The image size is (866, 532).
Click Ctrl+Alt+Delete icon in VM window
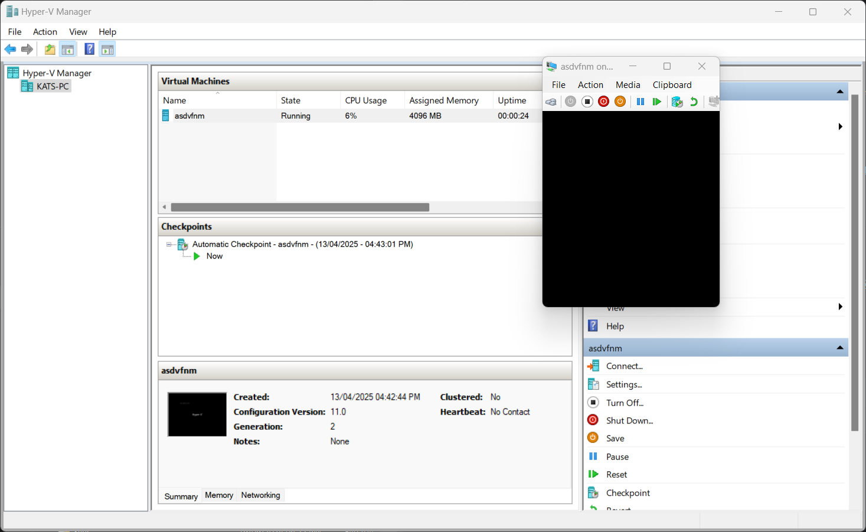[x=551, y=102]
